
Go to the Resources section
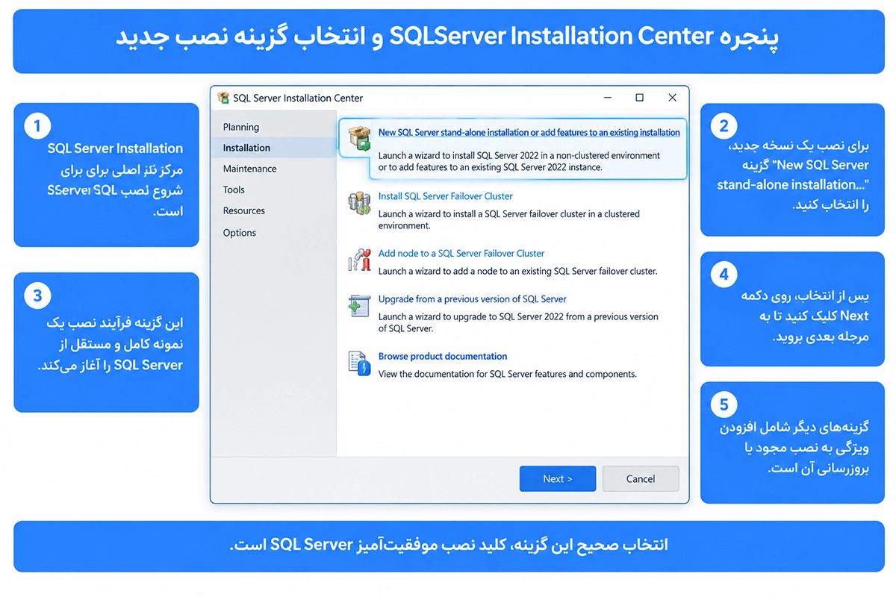[243, 210]
